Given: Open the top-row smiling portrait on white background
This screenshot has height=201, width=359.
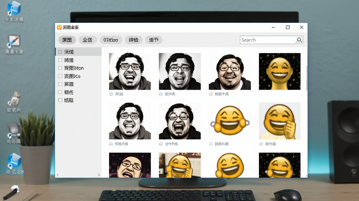Looking at the screenshot, I should pos(230,71).
